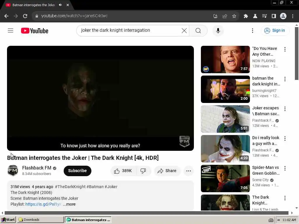The height and width of the screenshot is (224, 299).
Task: Click the browser forward arrow
Action: (x=16, y=16)
